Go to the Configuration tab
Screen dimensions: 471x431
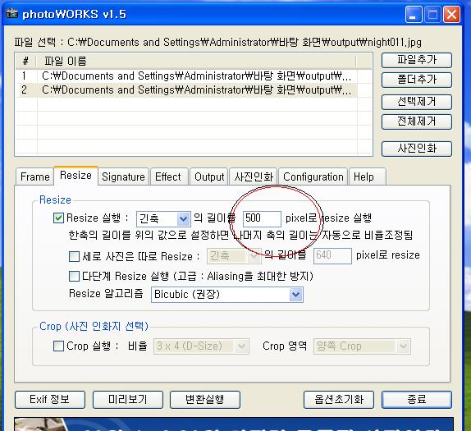[313, 177]
